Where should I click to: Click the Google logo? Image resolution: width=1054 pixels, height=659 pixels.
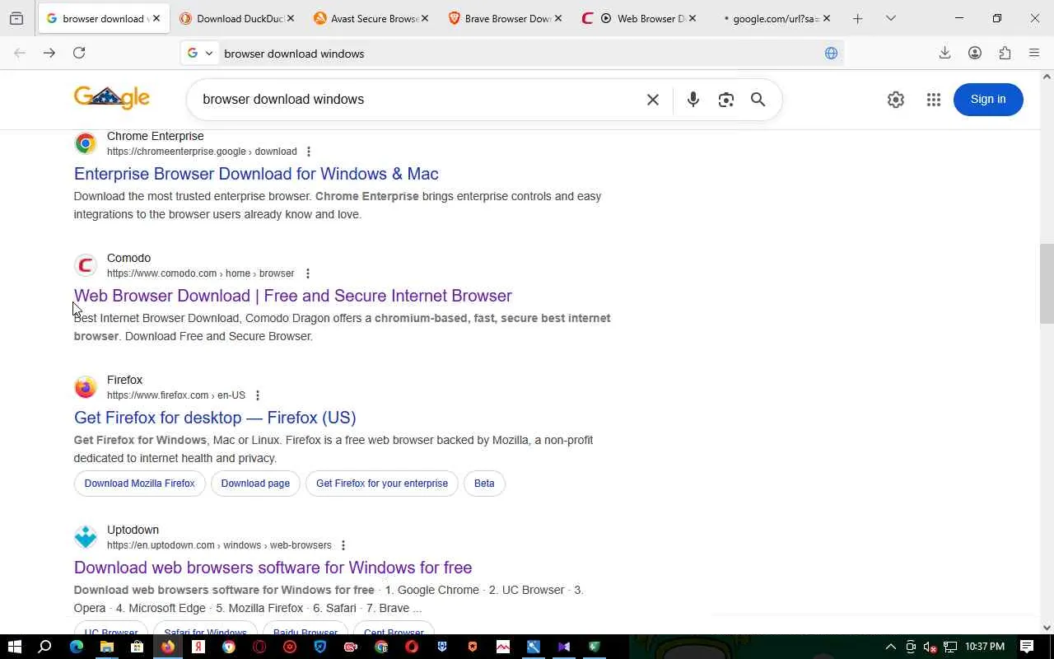point(112,98)
